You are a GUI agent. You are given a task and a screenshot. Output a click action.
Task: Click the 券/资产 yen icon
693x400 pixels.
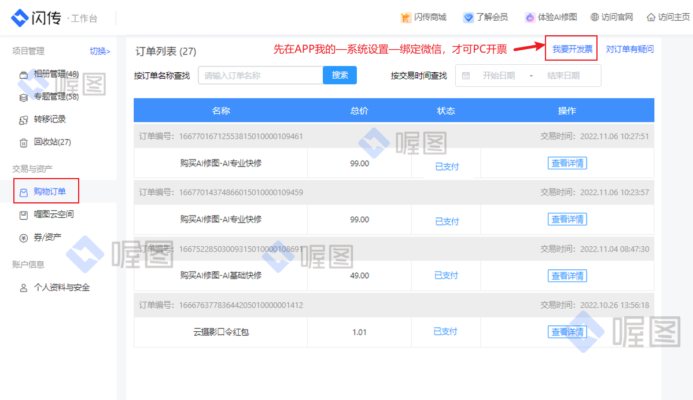pos(23,238)
